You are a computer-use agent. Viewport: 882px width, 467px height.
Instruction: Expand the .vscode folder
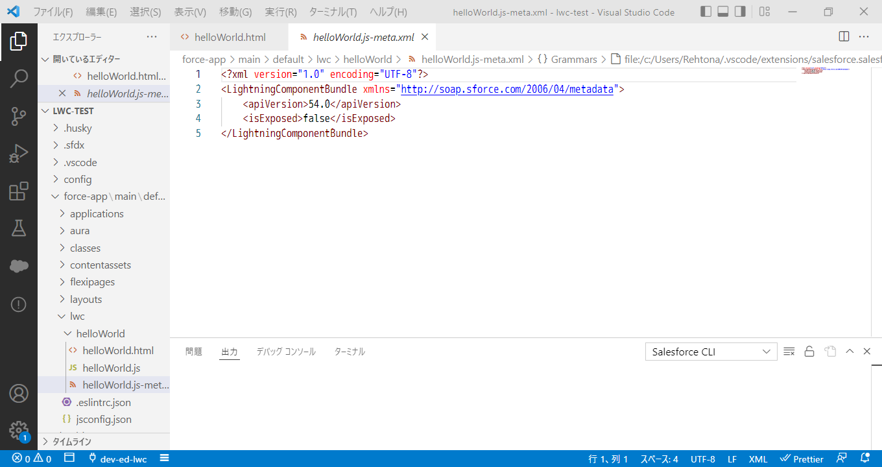click(x=104, y=162)
